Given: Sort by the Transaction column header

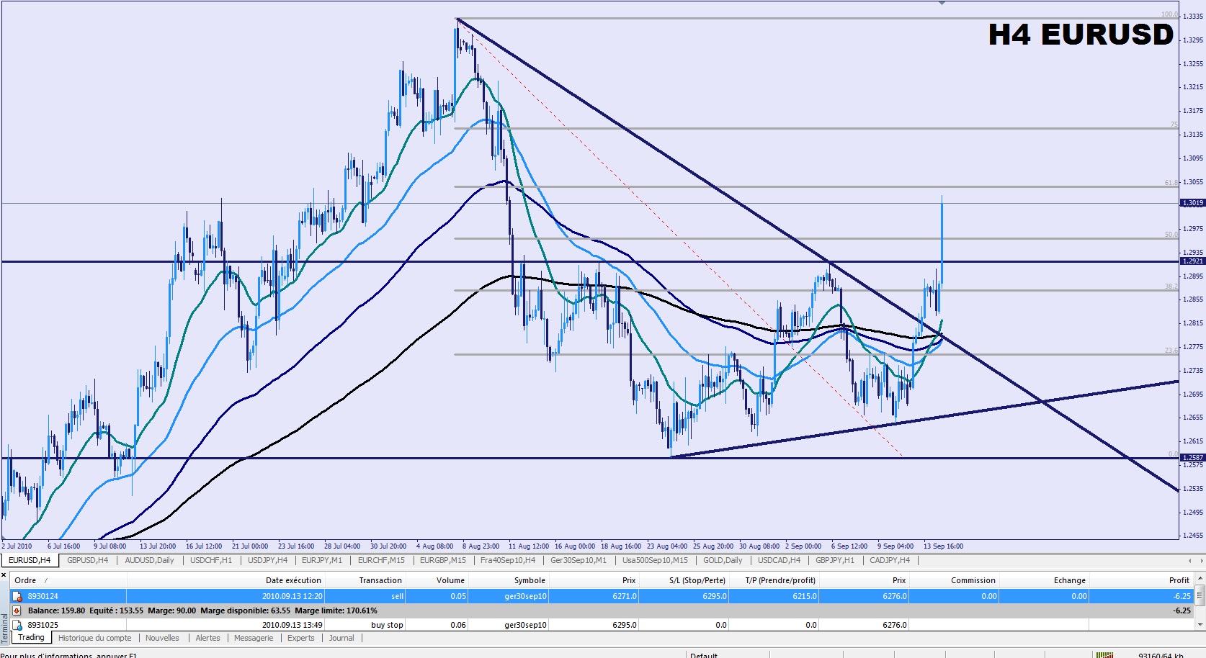Looking at the screenshot, I should (365, 580).
